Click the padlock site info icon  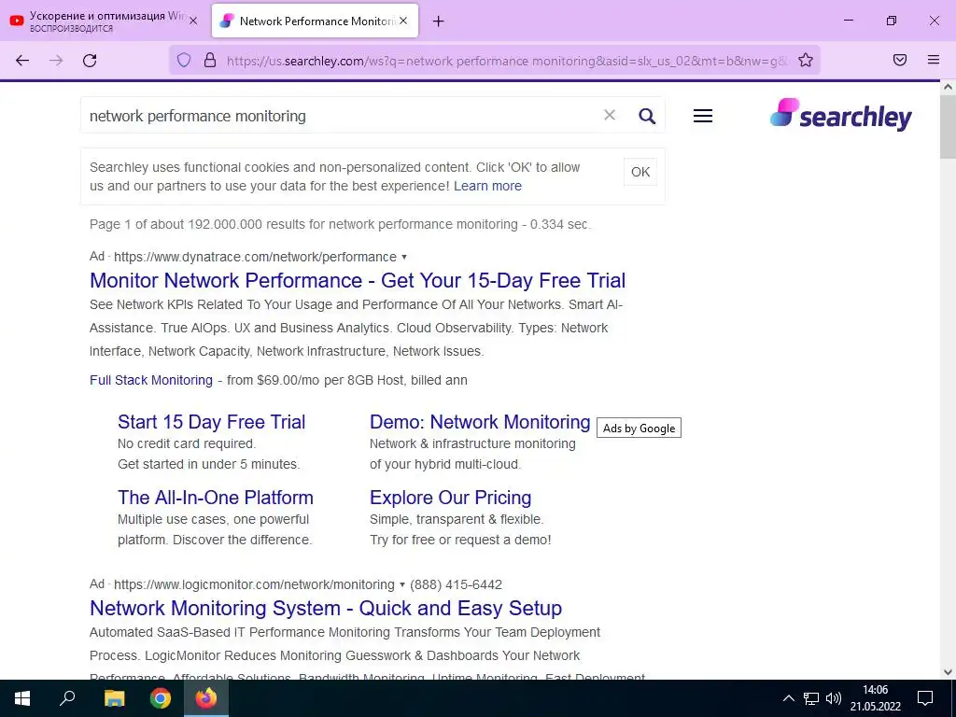pos(210,60)
